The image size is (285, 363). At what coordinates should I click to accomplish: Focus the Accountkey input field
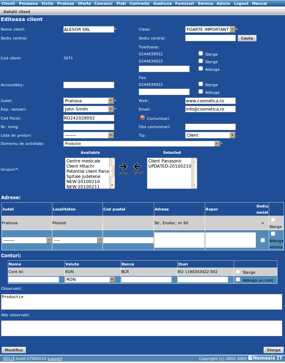tap(89, 85)
